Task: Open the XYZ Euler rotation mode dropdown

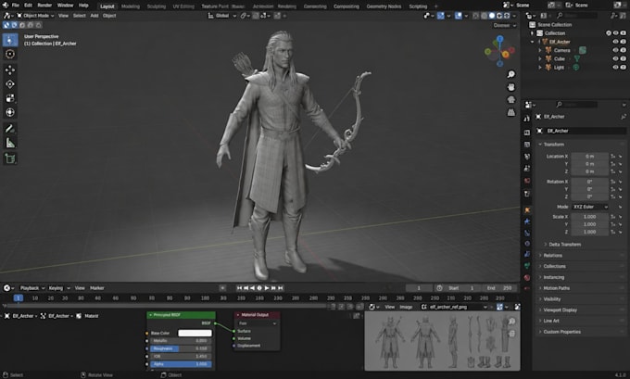Action: pyautogui.click(x=590, y=207)
